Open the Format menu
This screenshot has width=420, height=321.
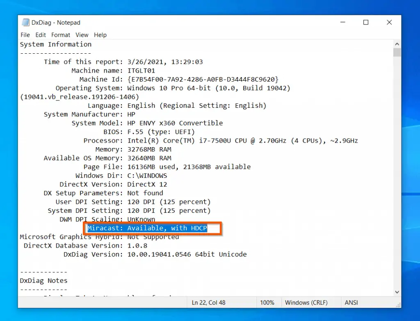click(61, 35)
